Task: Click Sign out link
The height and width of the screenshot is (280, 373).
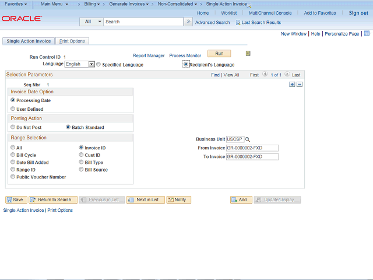Action: point(358,13)
